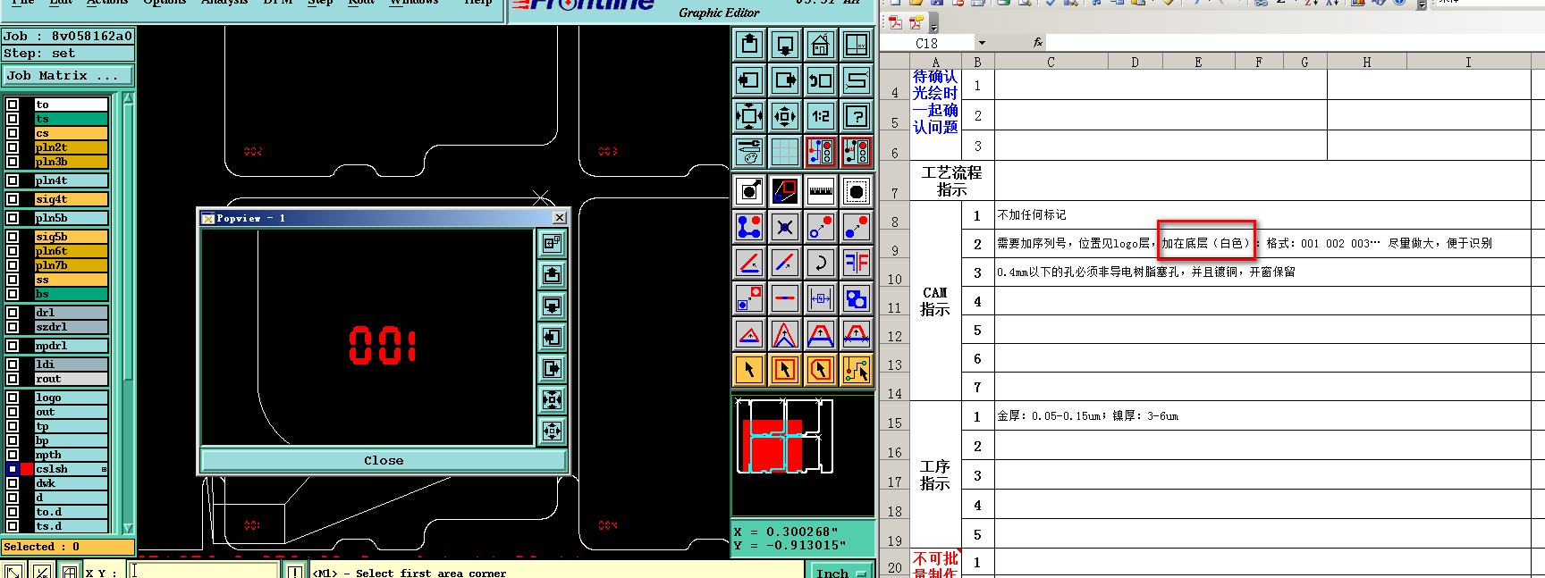Click the mirror F icon
This screenshot has height=578, width=1545.
[857, 263]
